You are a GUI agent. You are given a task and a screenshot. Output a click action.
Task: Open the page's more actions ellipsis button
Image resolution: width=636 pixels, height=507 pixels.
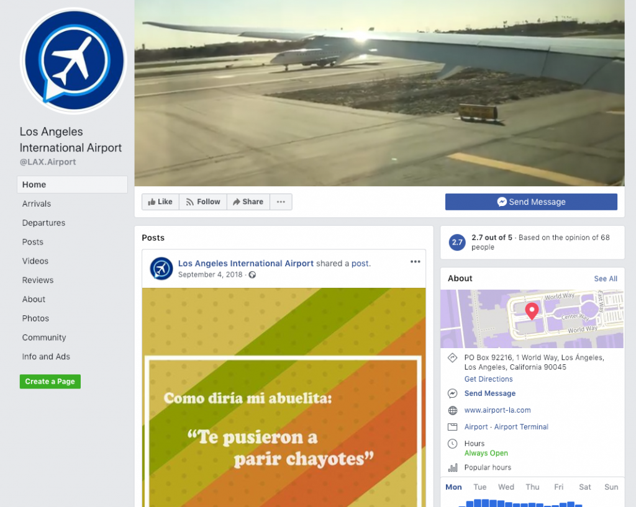(281, 202)
